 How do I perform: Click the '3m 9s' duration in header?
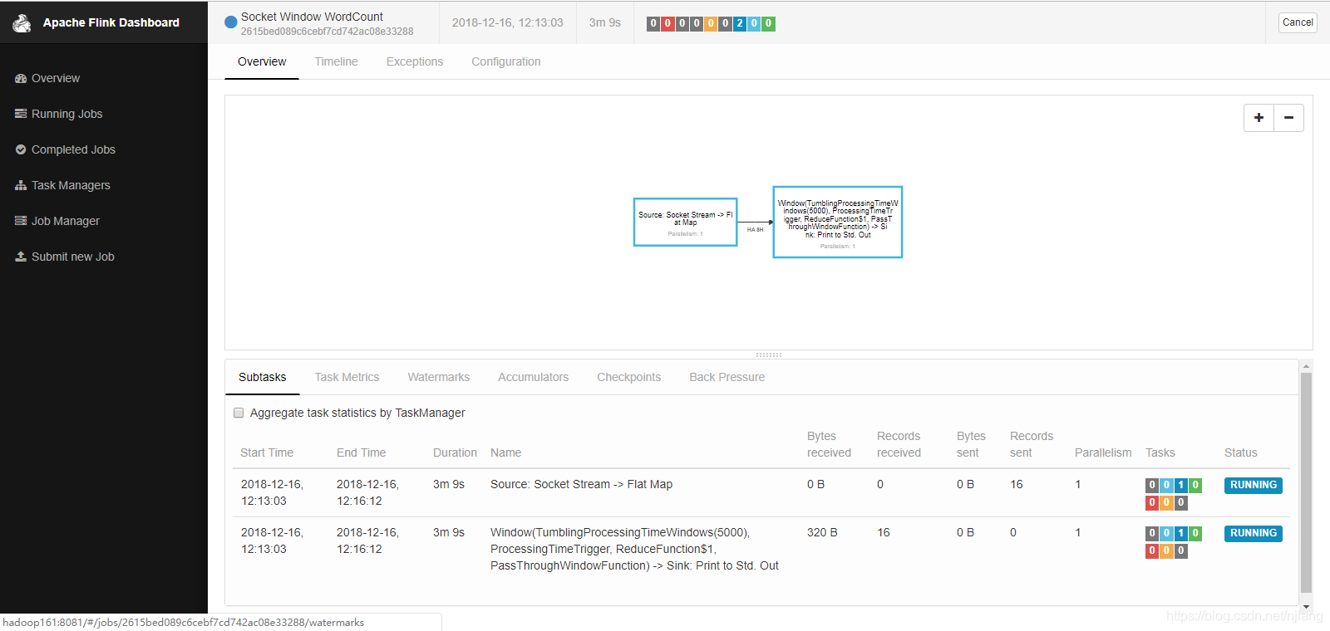tap(605, 22)
